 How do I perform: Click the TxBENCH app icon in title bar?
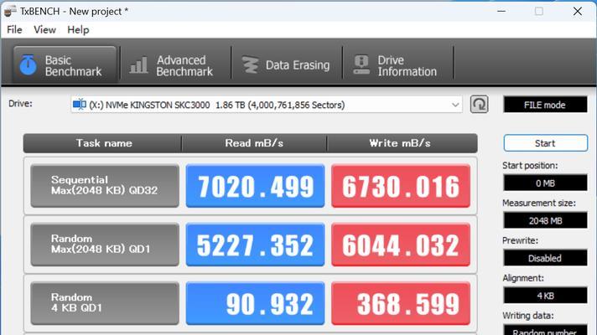point(10,11)
